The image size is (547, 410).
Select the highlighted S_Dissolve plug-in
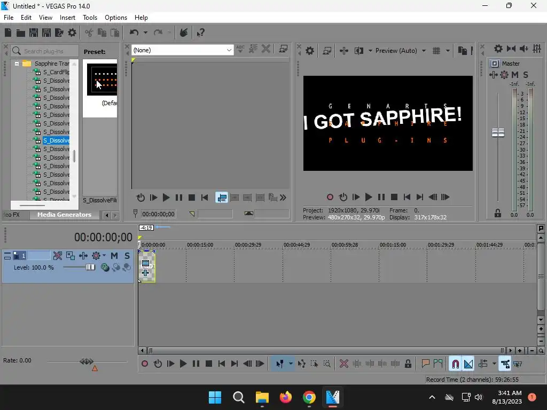(56, 140)
